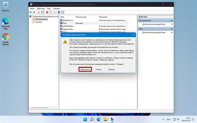This screenshot has width=197, height=123.
Task: Toggle the show/hide console tree icon
Action: [x=43, y=12]
